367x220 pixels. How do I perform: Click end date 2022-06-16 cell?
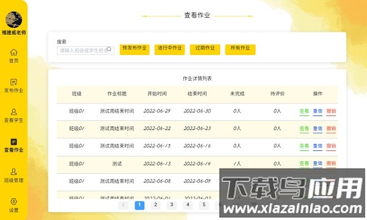[x=198, y=146]
